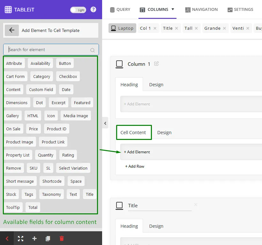Click the fullscreen icon in the bottom toolbar

pyautogui.click(x=20, y=238)
